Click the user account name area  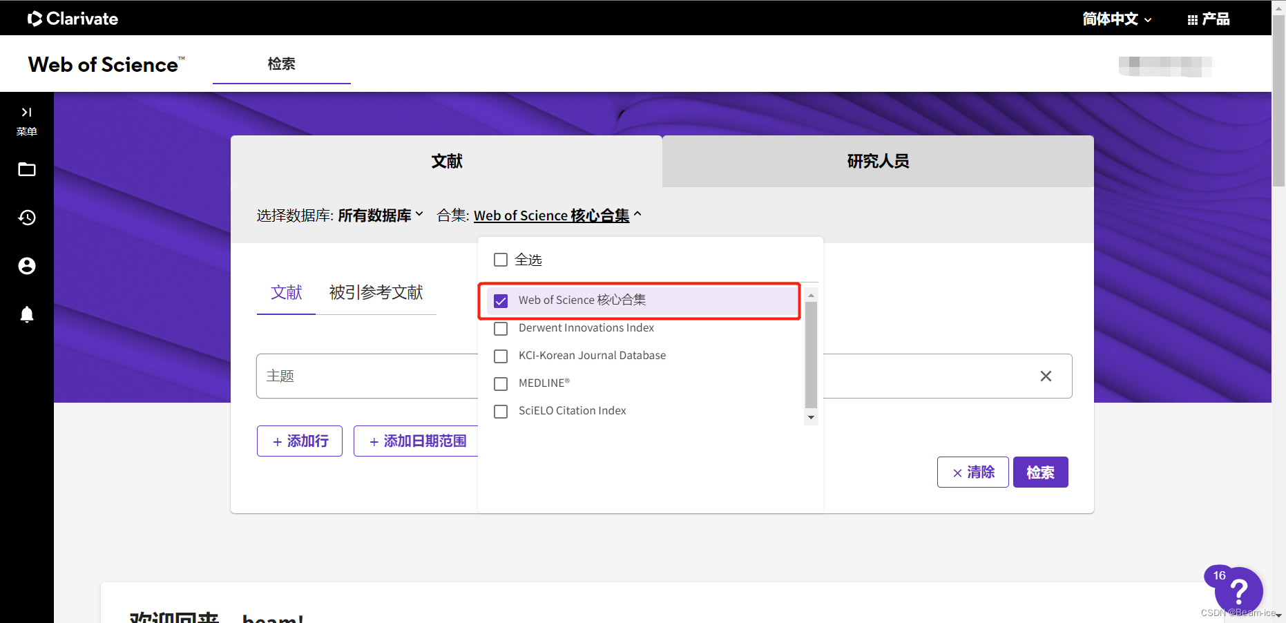pyautogui.click(x=1165, y=66)
